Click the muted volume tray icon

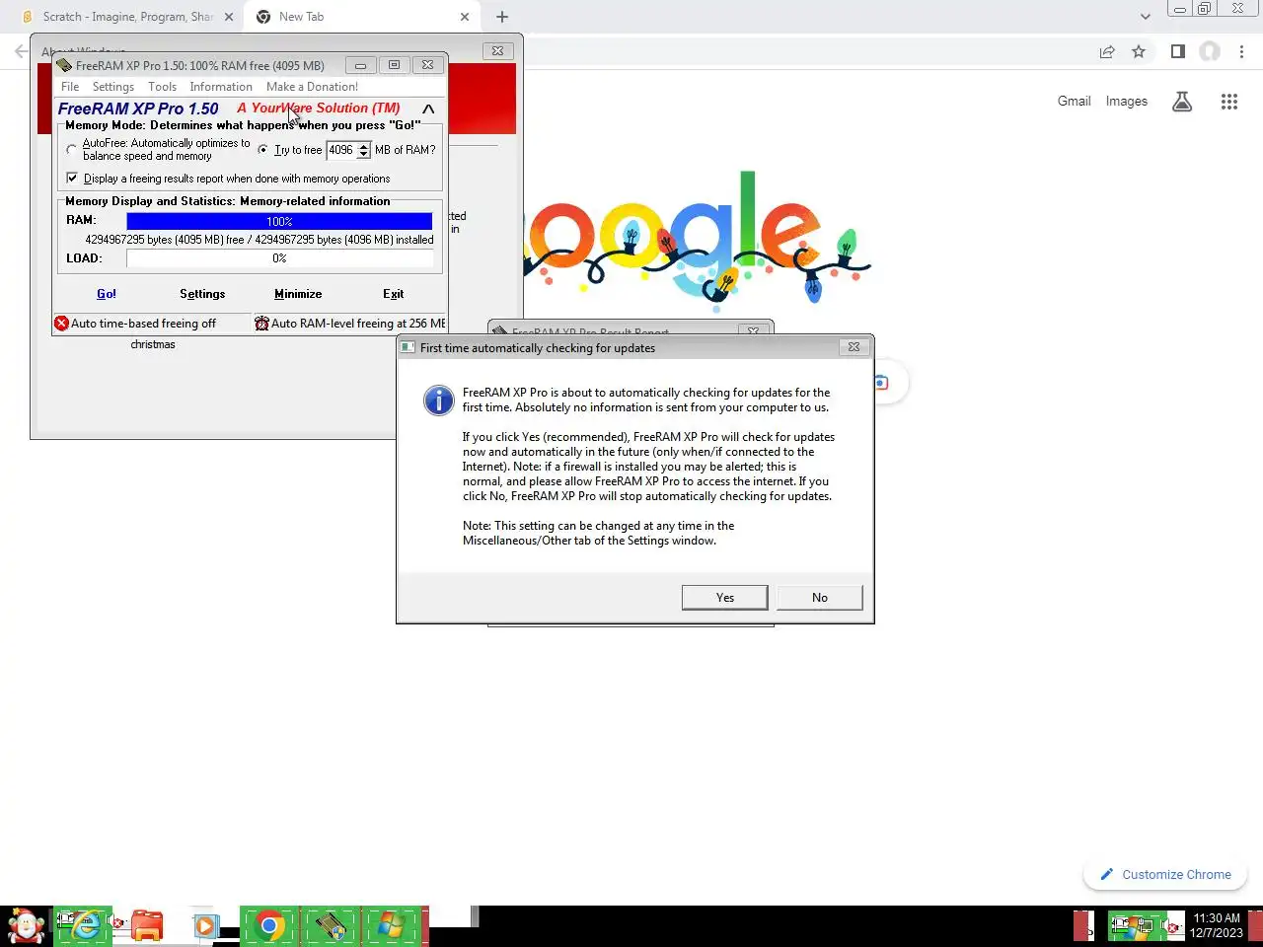coord(1172,926)
